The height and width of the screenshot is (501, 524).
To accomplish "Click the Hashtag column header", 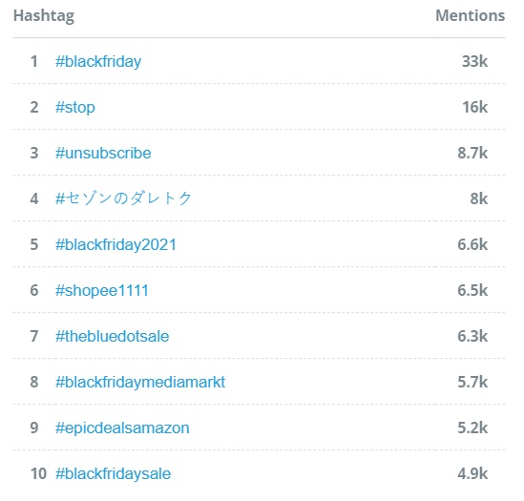I will (44, 16).
